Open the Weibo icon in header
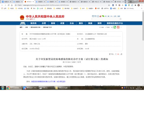 [100, 16]
